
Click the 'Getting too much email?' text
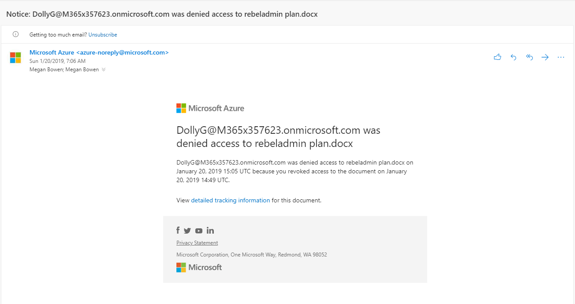pyautogui.click(x=58, y=35)
